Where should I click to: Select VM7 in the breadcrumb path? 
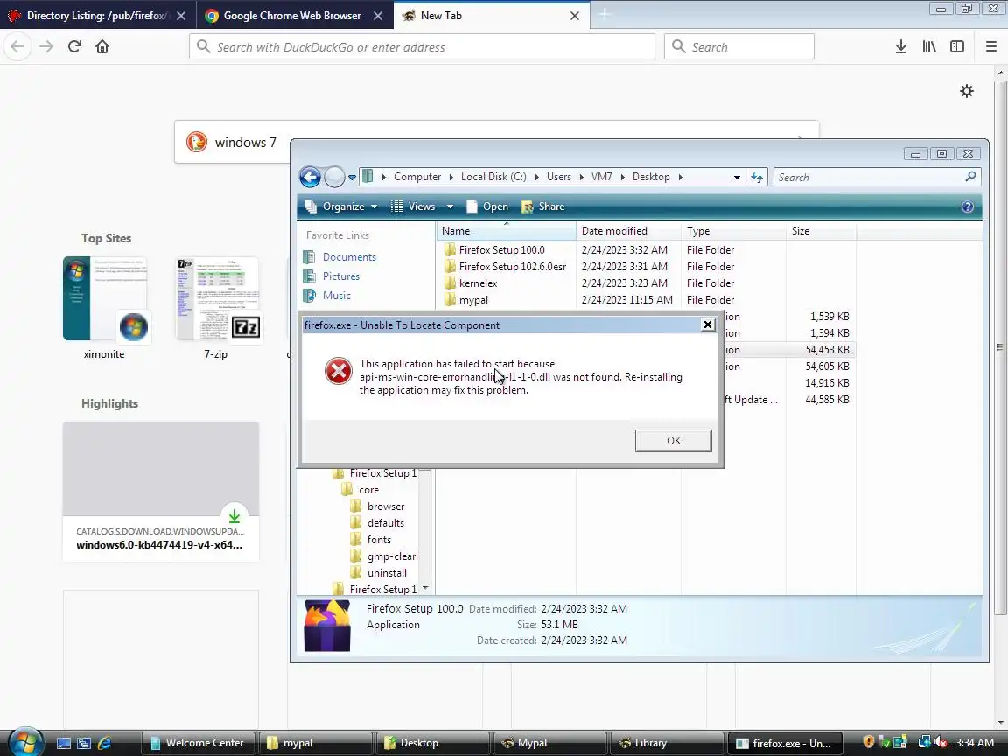click(x=602, y=177)
